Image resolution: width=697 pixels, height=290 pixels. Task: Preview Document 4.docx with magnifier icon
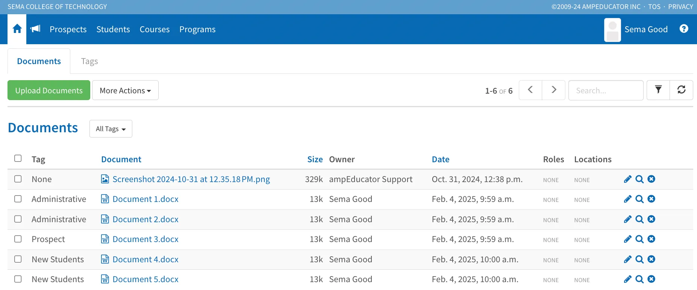click(x=639, y=259)
